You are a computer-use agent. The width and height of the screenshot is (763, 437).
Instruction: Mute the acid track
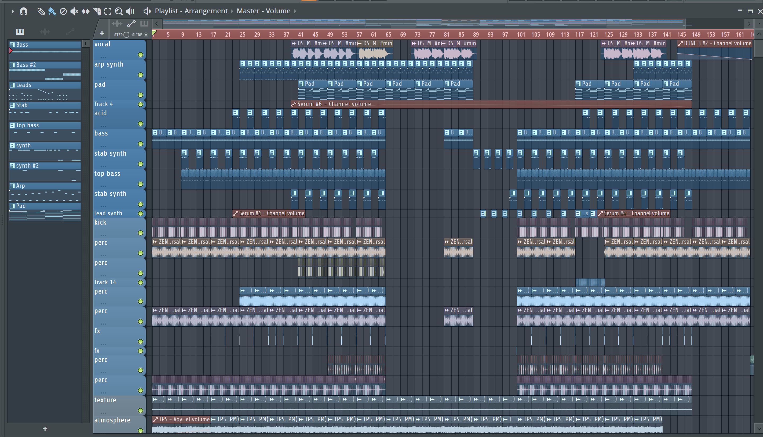tap(140, 124)
